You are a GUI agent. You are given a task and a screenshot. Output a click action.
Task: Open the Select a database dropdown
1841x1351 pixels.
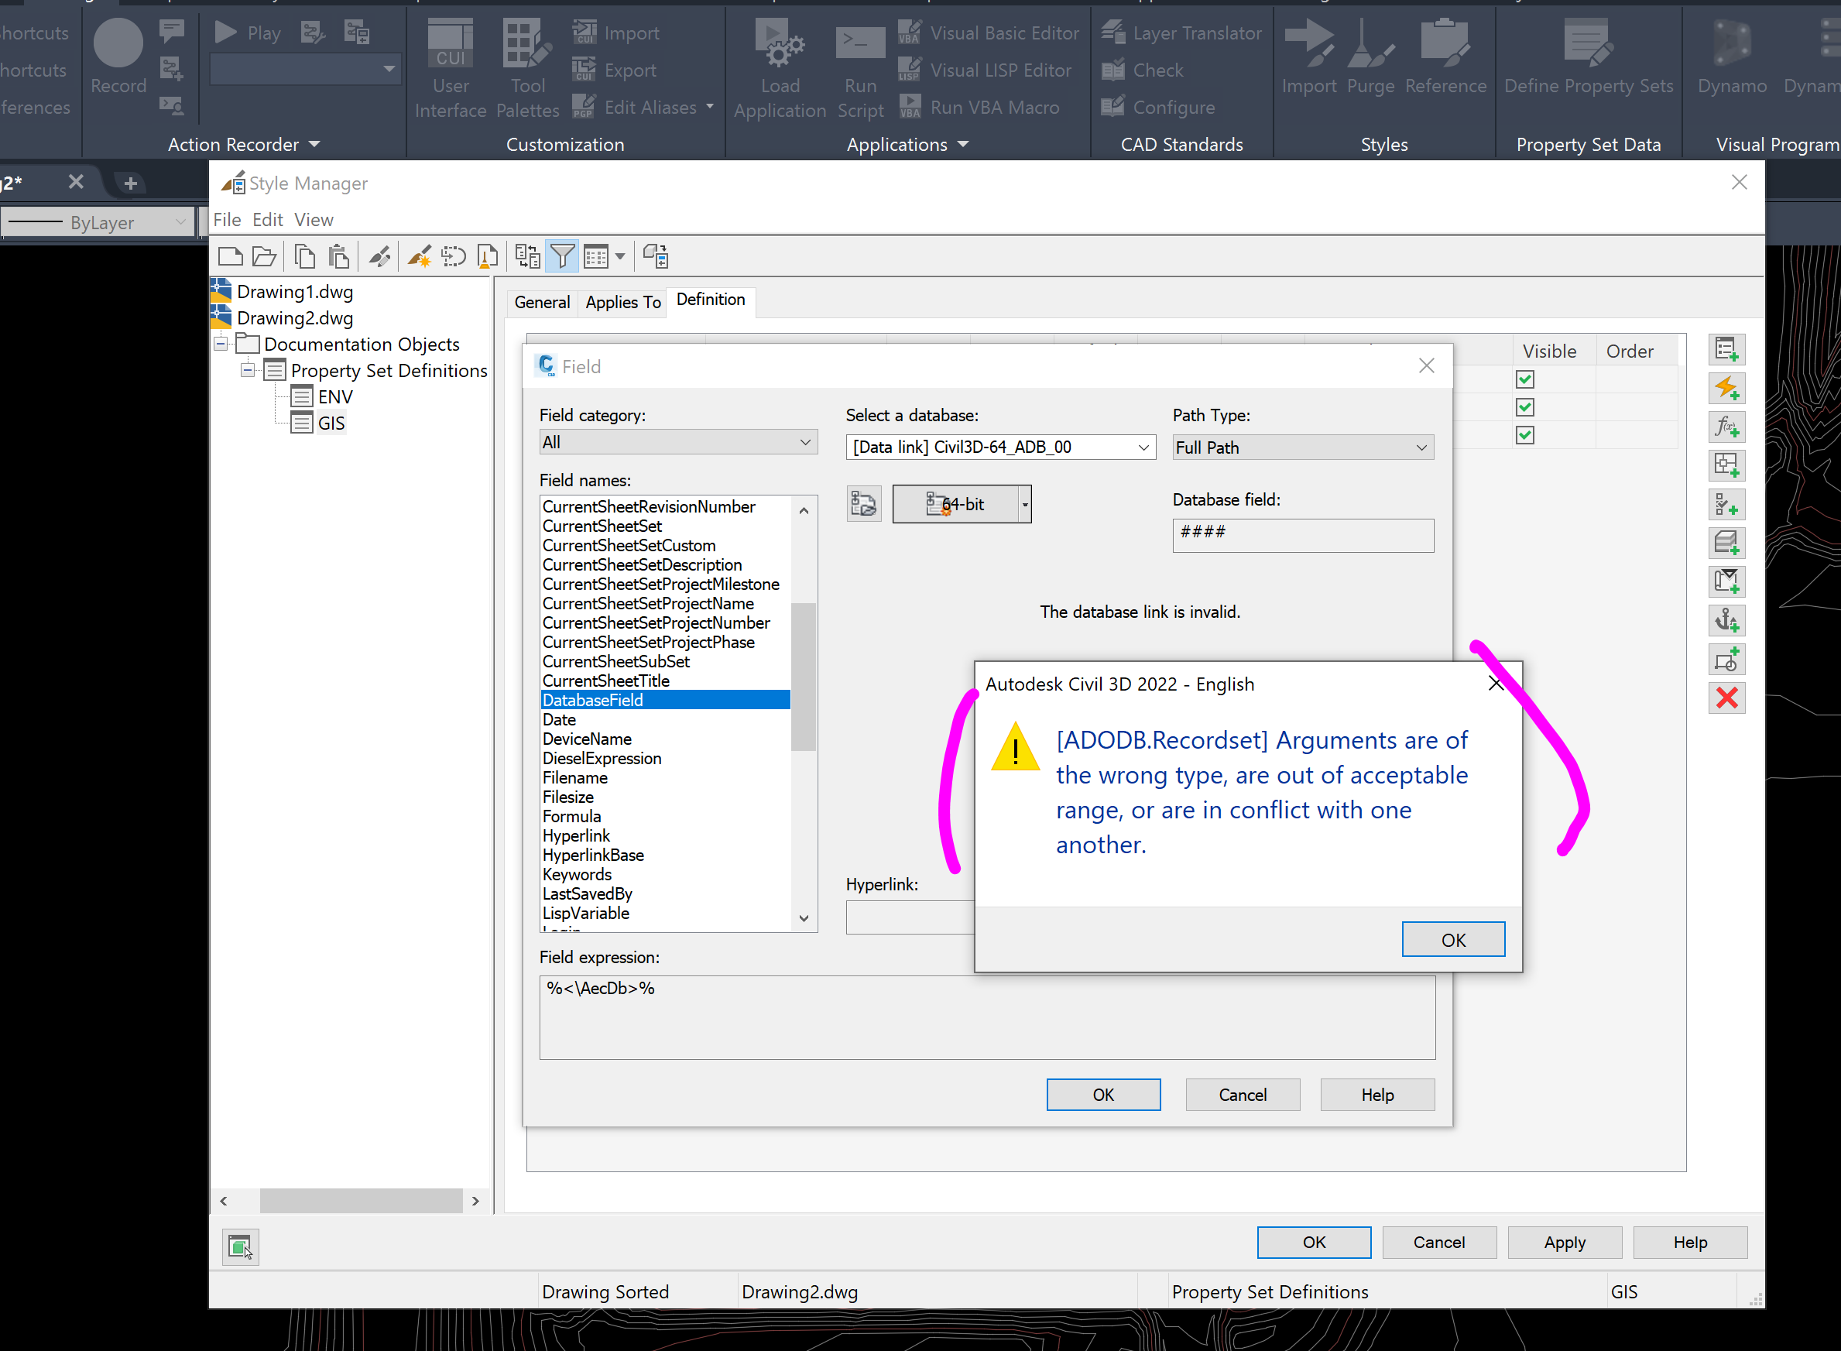[1000, 447]
